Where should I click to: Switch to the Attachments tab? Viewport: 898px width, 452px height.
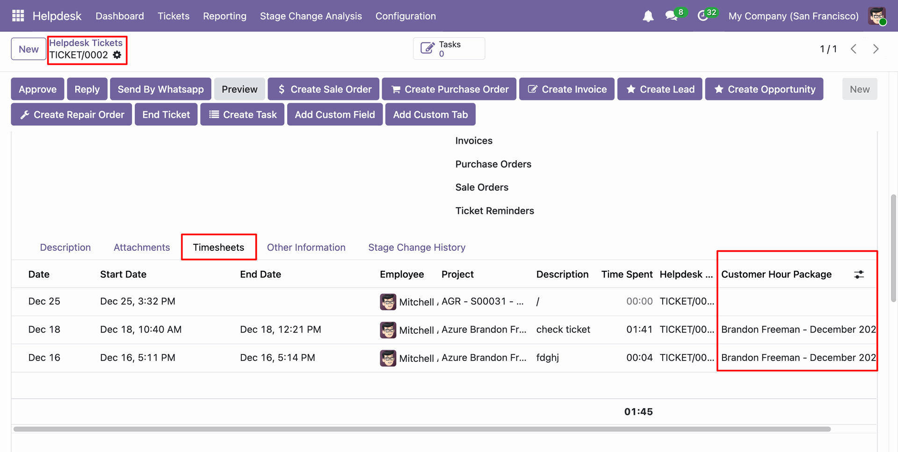tap(142, 247)
